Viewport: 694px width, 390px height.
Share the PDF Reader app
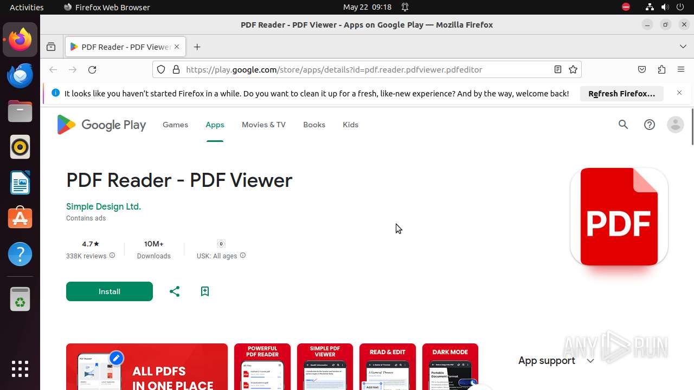(175, 291)
